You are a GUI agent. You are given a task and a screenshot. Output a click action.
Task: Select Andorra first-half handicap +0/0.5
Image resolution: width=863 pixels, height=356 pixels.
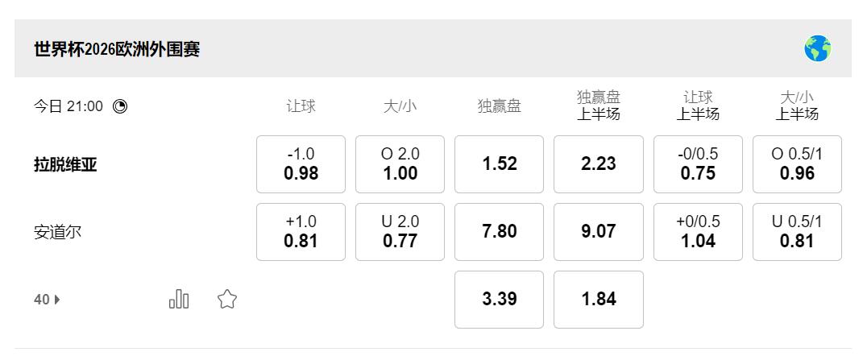tap(698, 232)
